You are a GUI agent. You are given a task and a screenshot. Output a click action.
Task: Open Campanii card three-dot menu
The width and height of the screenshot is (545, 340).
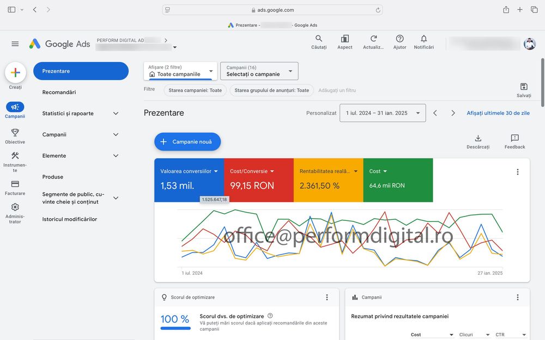tap(518, 298)
